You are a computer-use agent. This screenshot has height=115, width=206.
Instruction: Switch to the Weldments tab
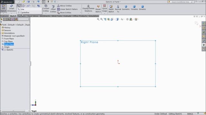click(45, 16)
